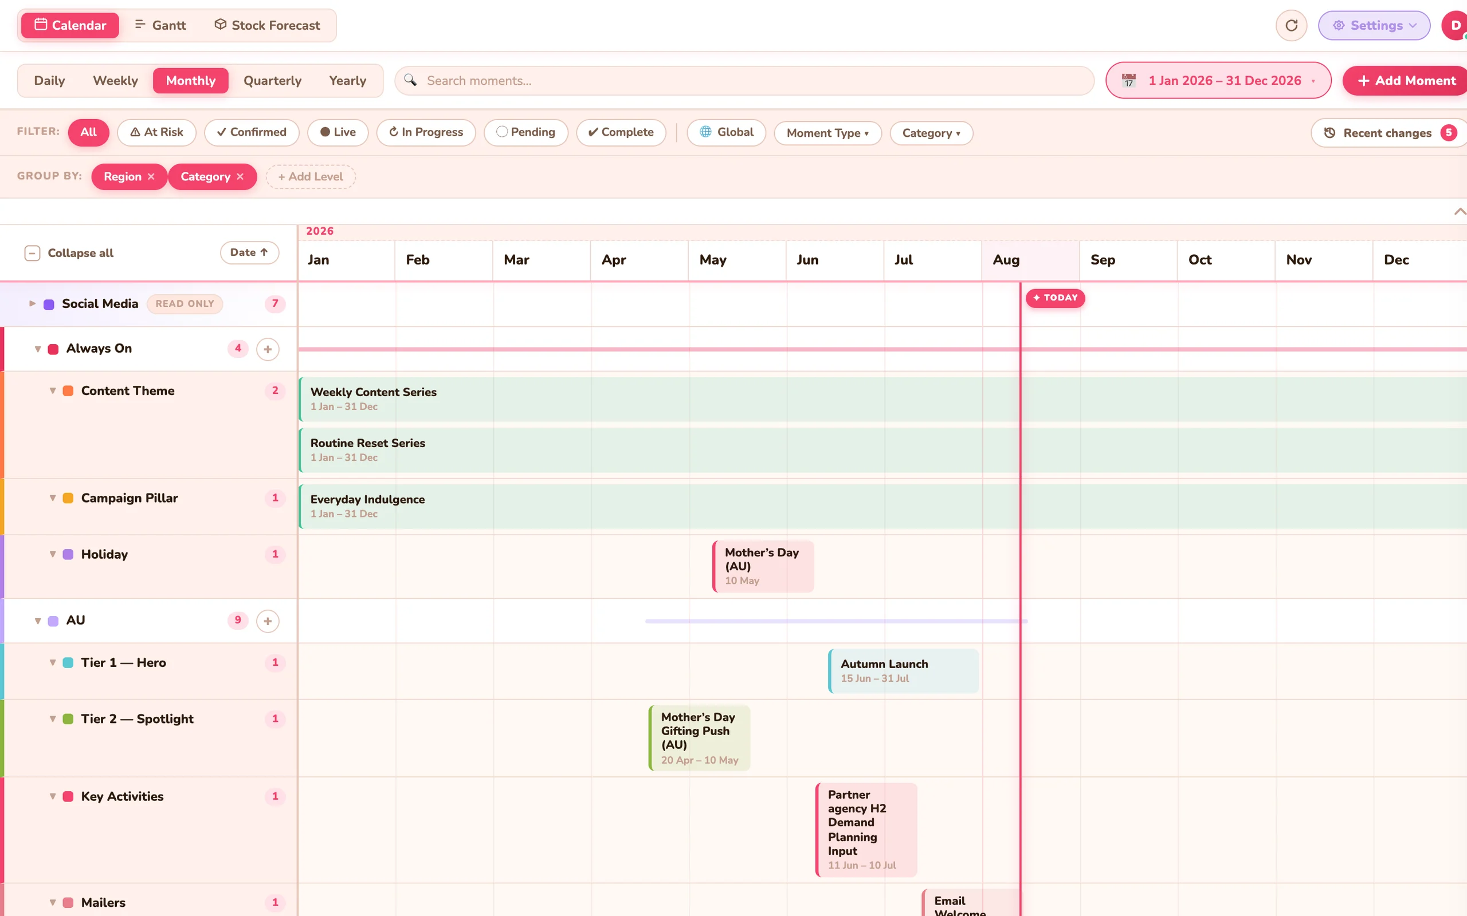Screen dimensions: 1467x916
Task: Add a moment to AU group
Action: (x=268, y=621)
